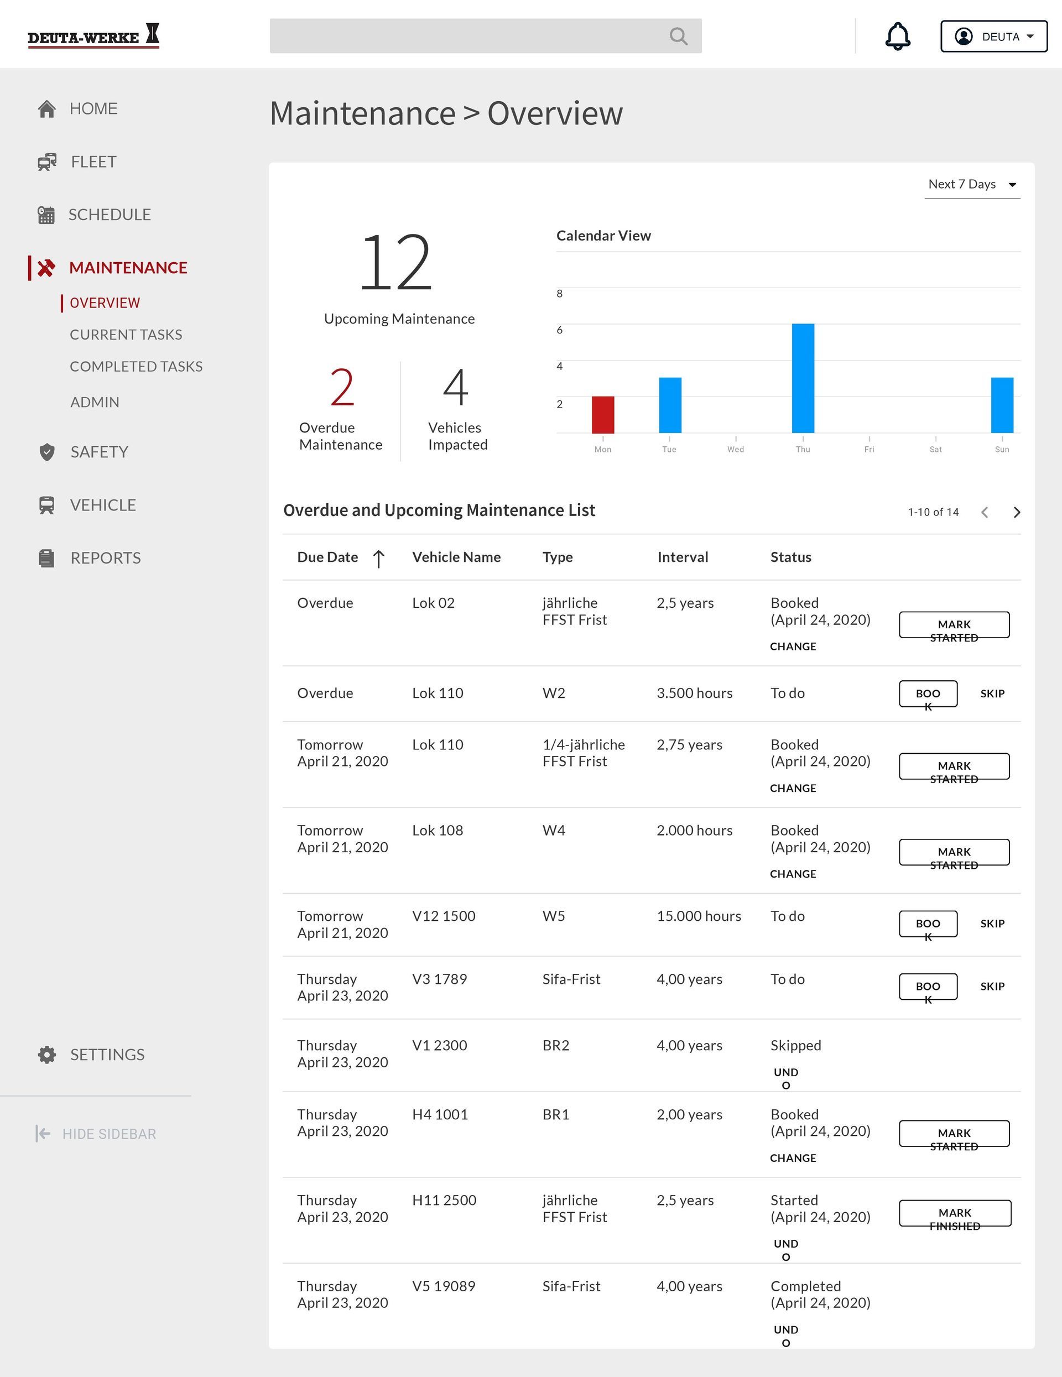
Task: Toggle Due Date sort arrow
Action: (378, 558)
